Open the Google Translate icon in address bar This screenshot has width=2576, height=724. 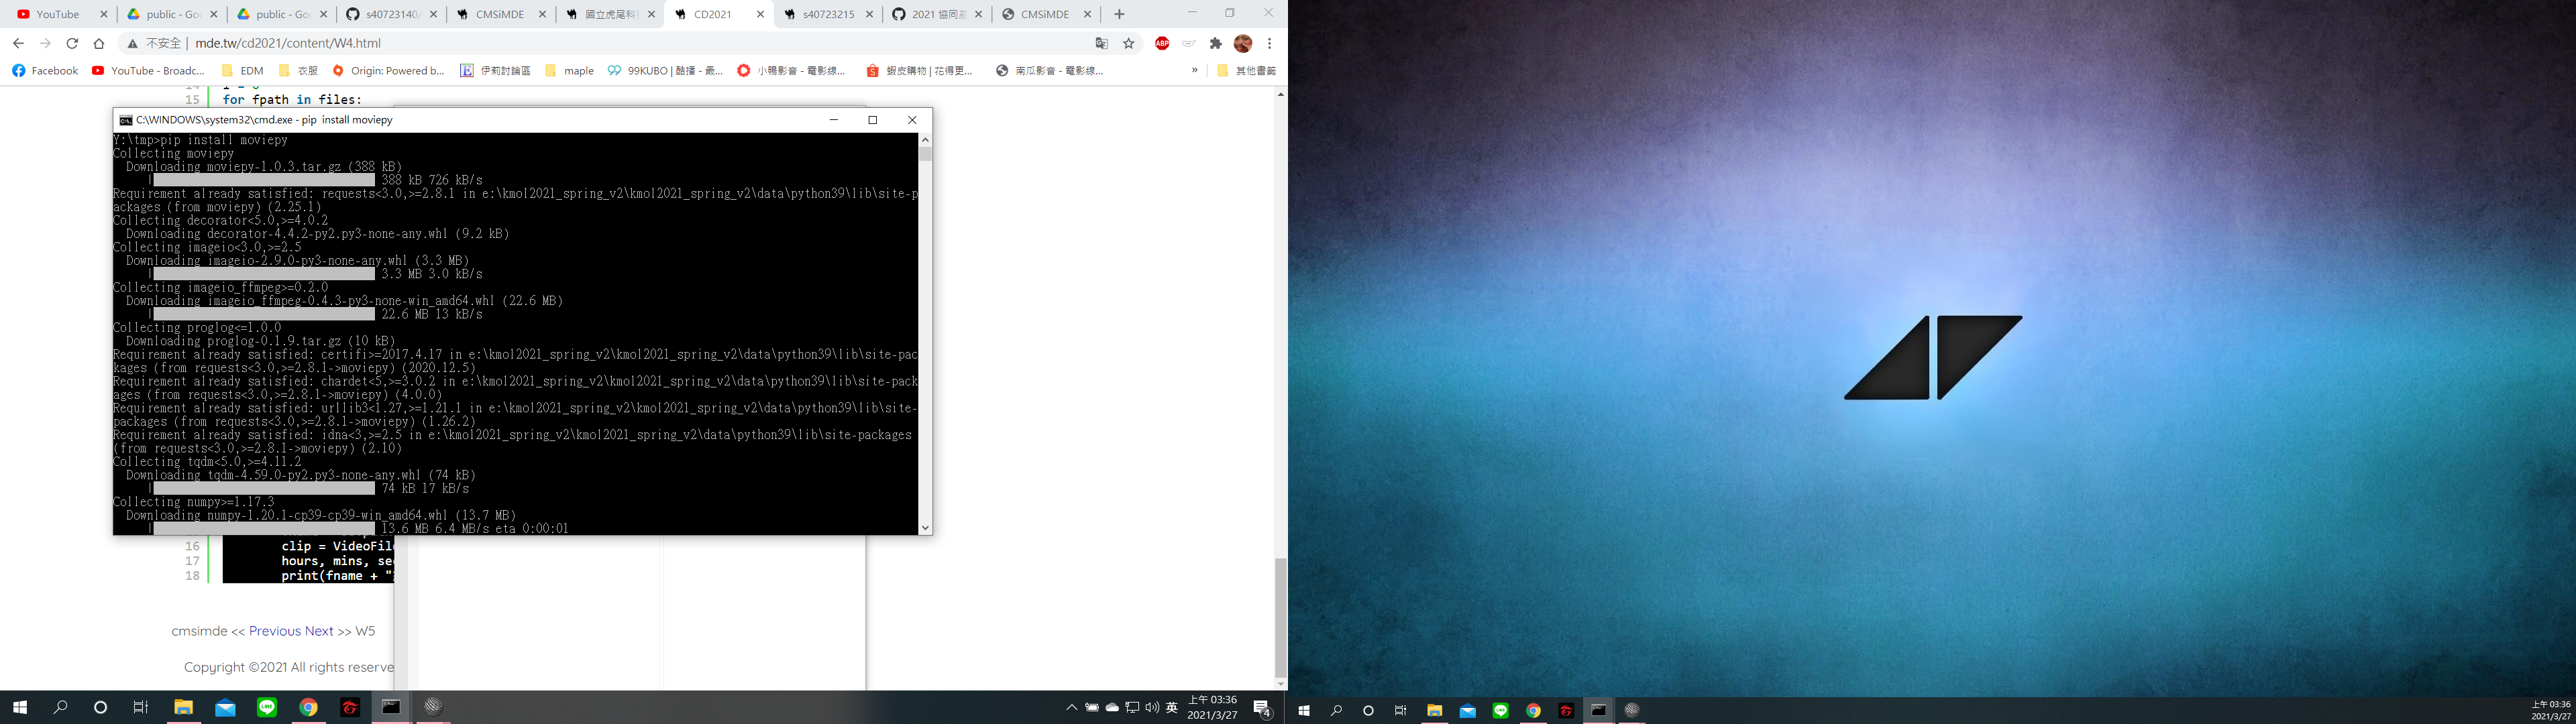1102,43
